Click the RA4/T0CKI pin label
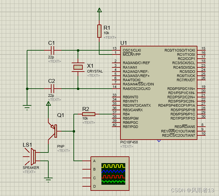219x196 pixels. pyautogui.click(x=131, y=80)
